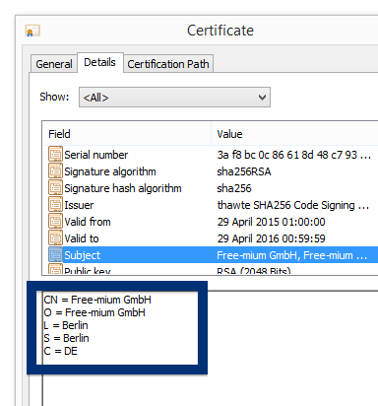Viewport: 378px width, 406px height.
Task: Select the Subject row label
Action: pyautogui.click(x=83, y=255)
